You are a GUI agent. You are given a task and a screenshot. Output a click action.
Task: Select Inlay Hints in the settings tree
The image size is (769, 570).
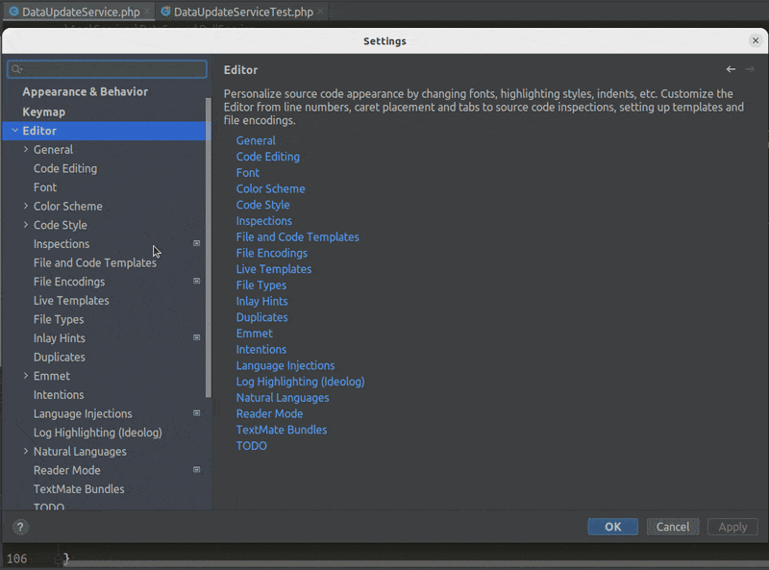pyautogui.click(x=60, y=338)
